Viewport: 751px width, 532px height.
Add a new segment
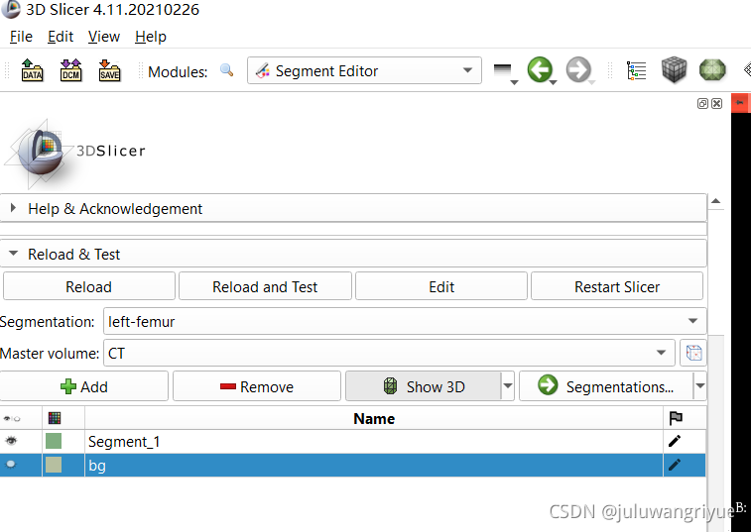(x=83, y=386)
